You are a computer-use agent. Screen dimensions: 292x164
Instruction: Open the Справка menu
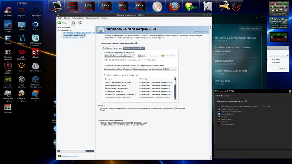(104, 18)
